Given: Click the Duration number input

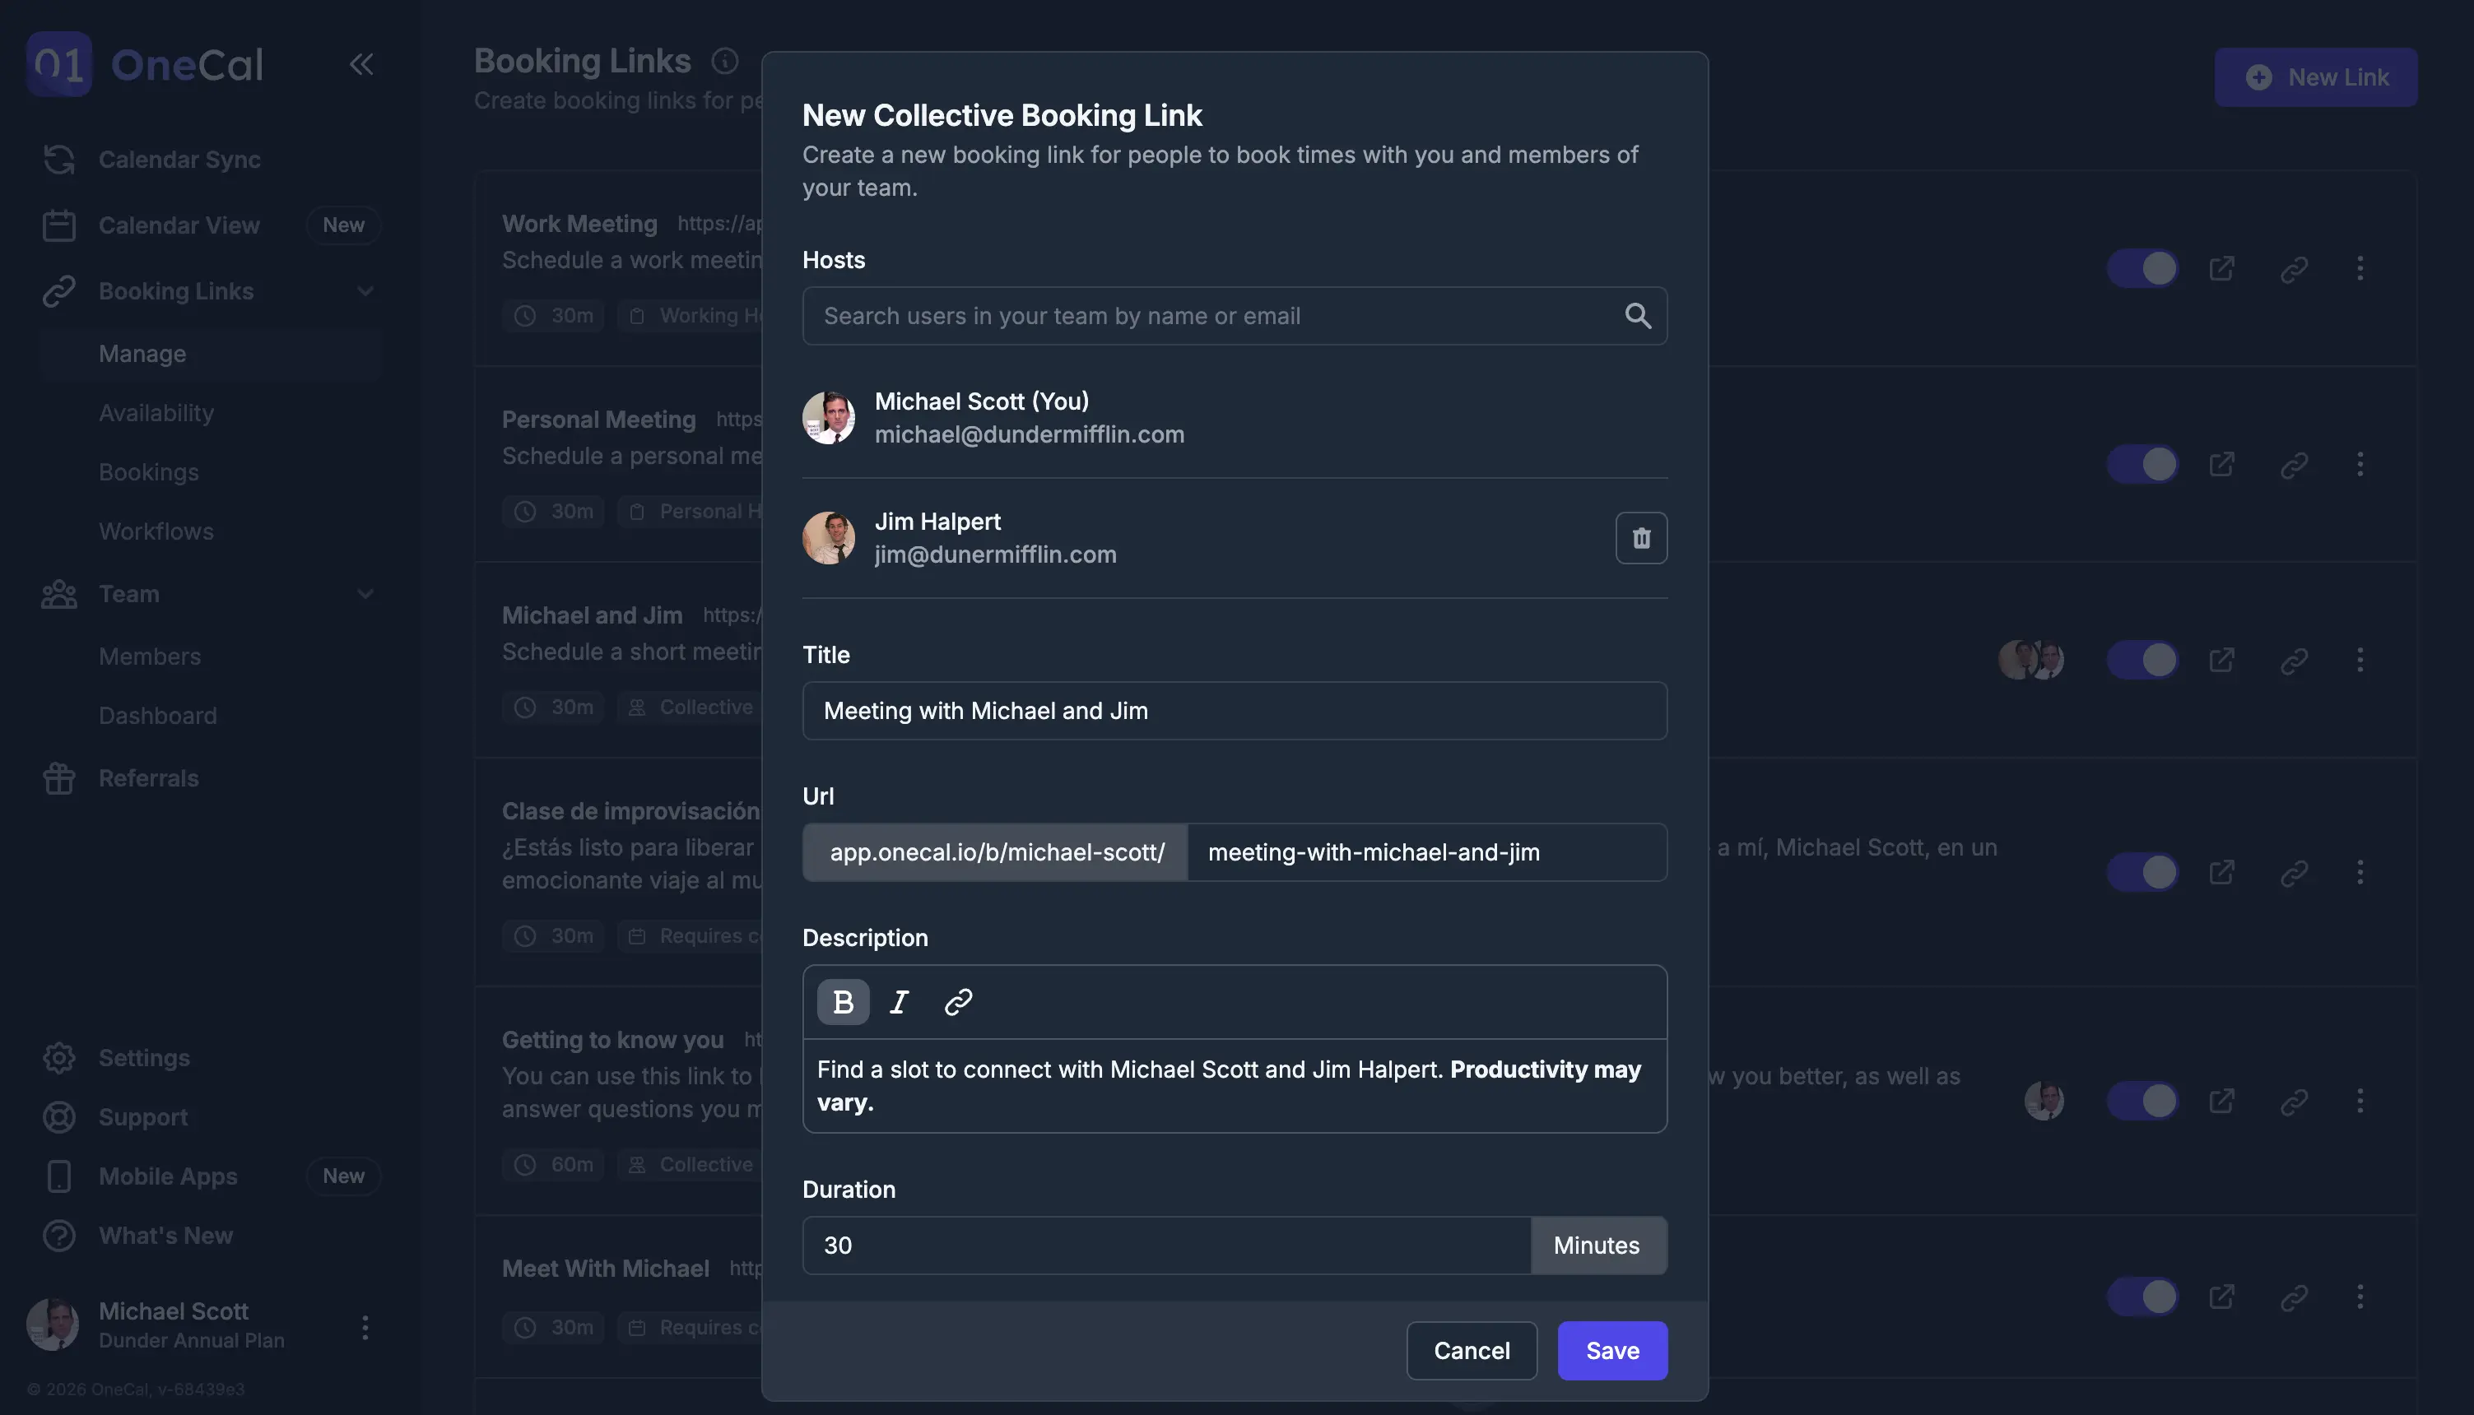Looking at the screenshot, I should 1166,1246.
